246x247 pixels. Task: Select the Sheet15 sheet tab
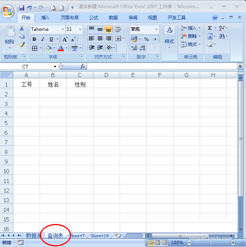pos(100,236)
